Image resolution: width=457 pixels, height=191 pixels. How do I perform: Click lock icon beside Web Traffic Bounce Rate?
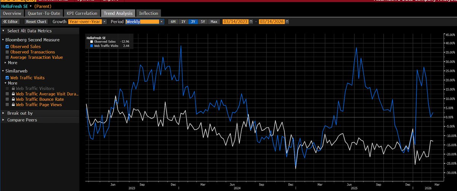[x=13, y=99]
